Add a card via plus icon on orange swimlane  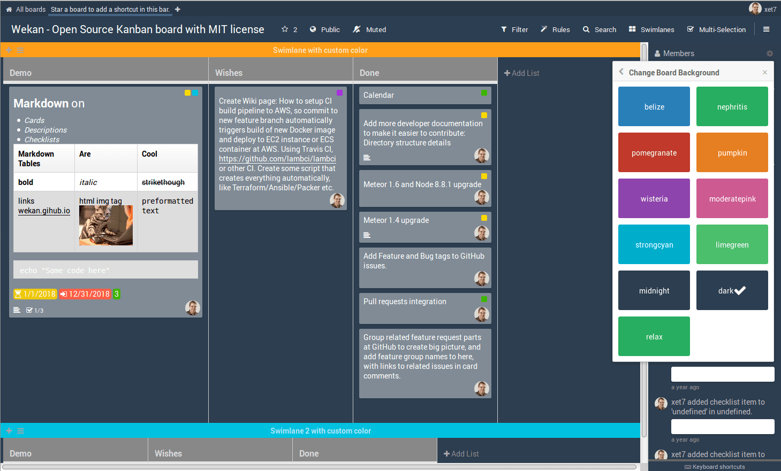(9, 49)
